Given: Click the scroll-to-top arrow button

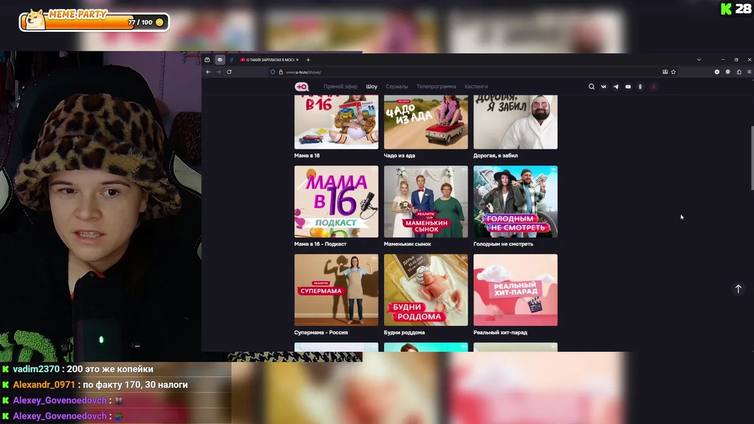Looking at the screenshot, I should point(738,289).
